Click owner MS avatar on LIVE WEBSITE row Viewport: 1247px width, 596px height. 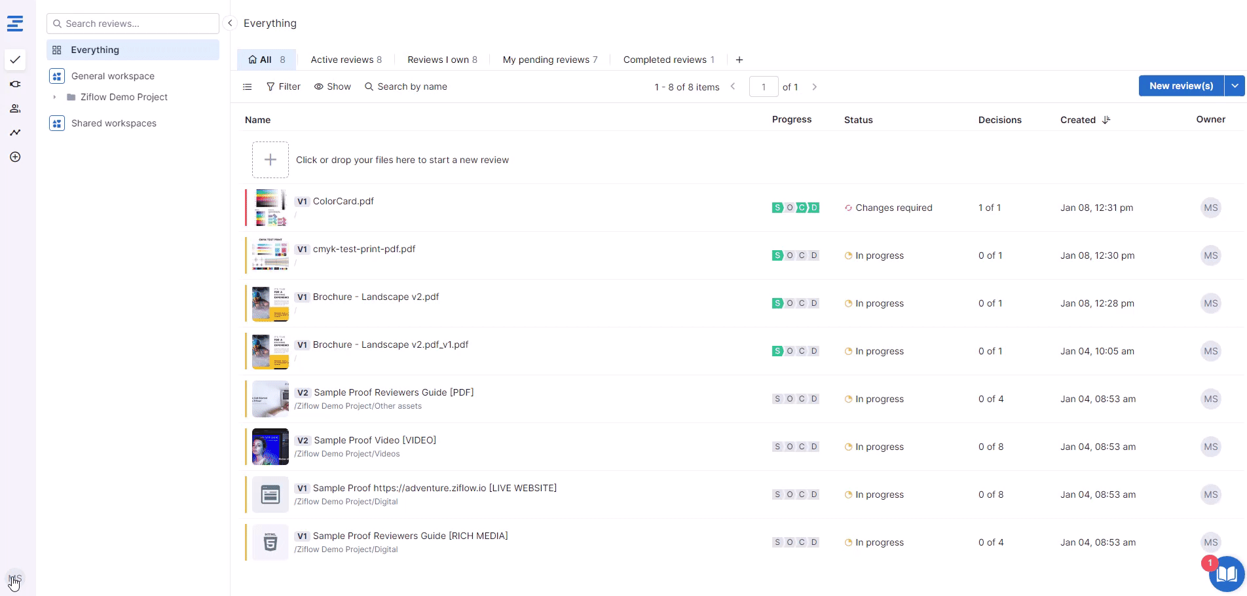1211,494
